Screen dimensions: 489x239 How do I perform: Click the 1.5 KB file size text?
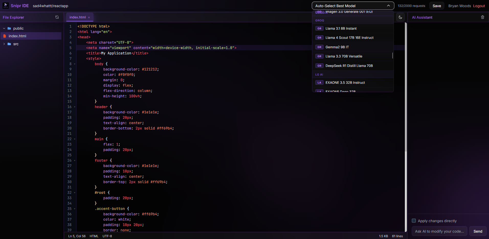click(383, 236)
